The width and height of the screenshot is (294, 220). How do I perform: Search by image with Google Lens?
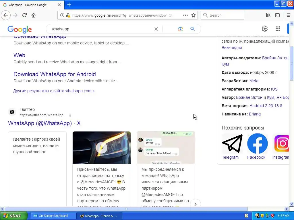pos(180,29)
